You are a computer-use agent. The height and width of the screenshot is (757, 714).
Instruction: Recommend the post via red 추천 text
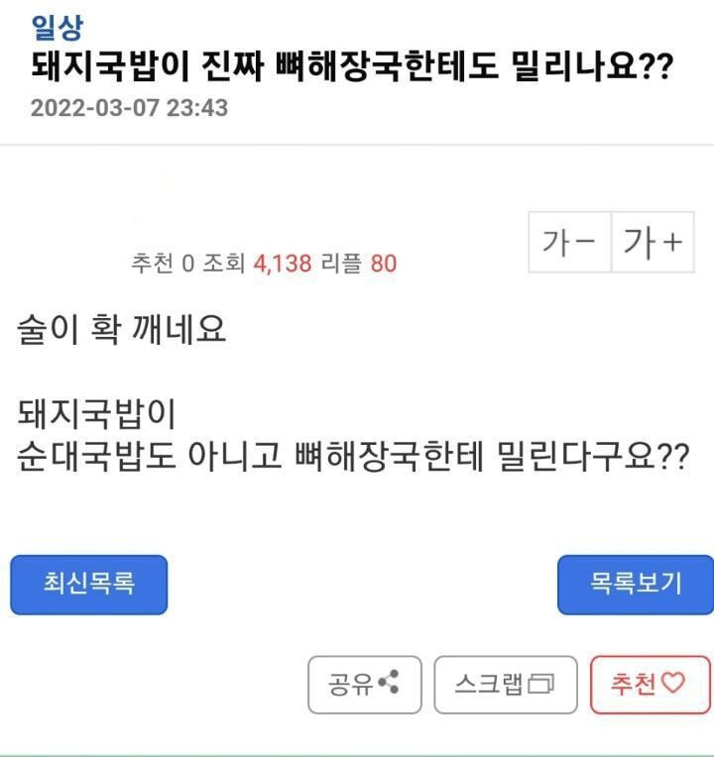tap(634, 685)
